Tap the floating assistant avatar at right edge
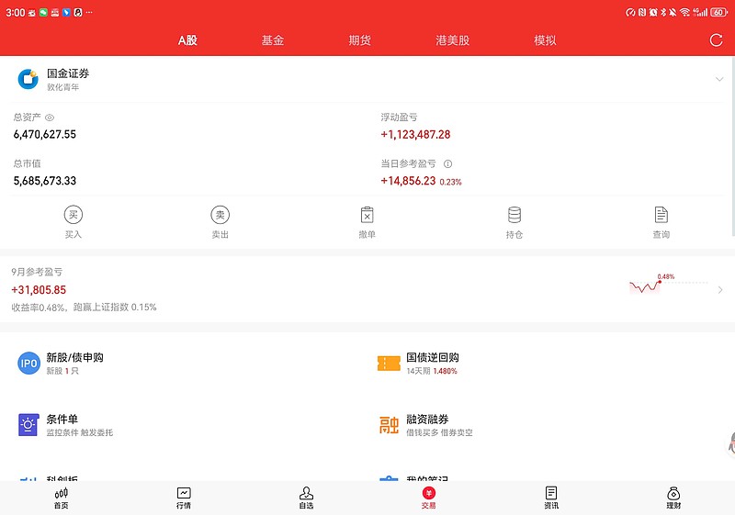Image resolution: width=735 pixels, height=515 pixels. pos(731,443)
